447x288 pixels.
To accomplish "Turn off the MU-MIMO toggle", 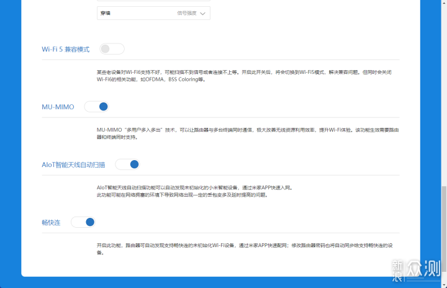I will coord(96,107).
